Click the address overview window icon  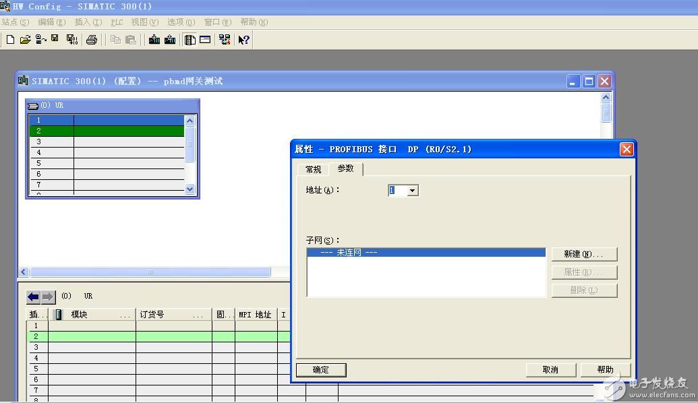click(205, 40)
